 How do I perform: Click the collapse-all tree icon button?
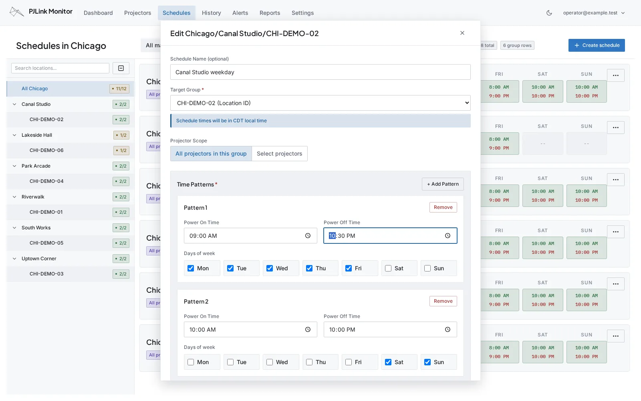(x=121, y=68)
